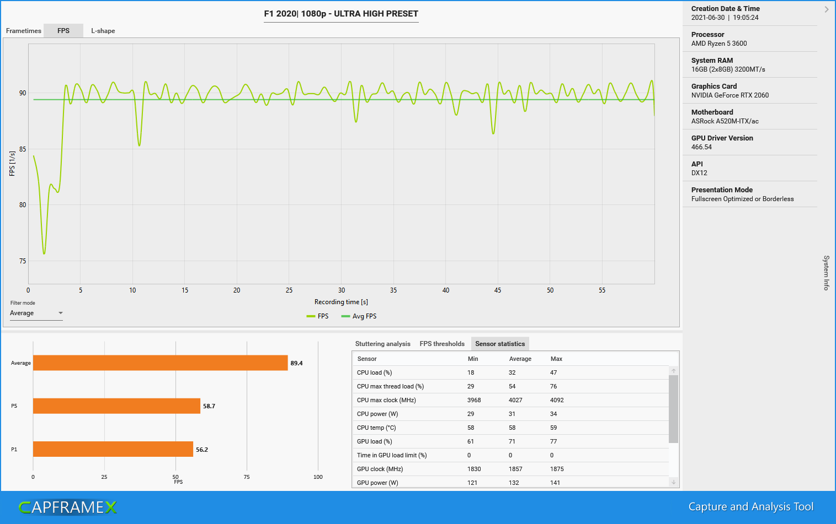Select the CPU max clock (MHz) row
Viewport: 836px width, 524px height.
coord(510,400)
